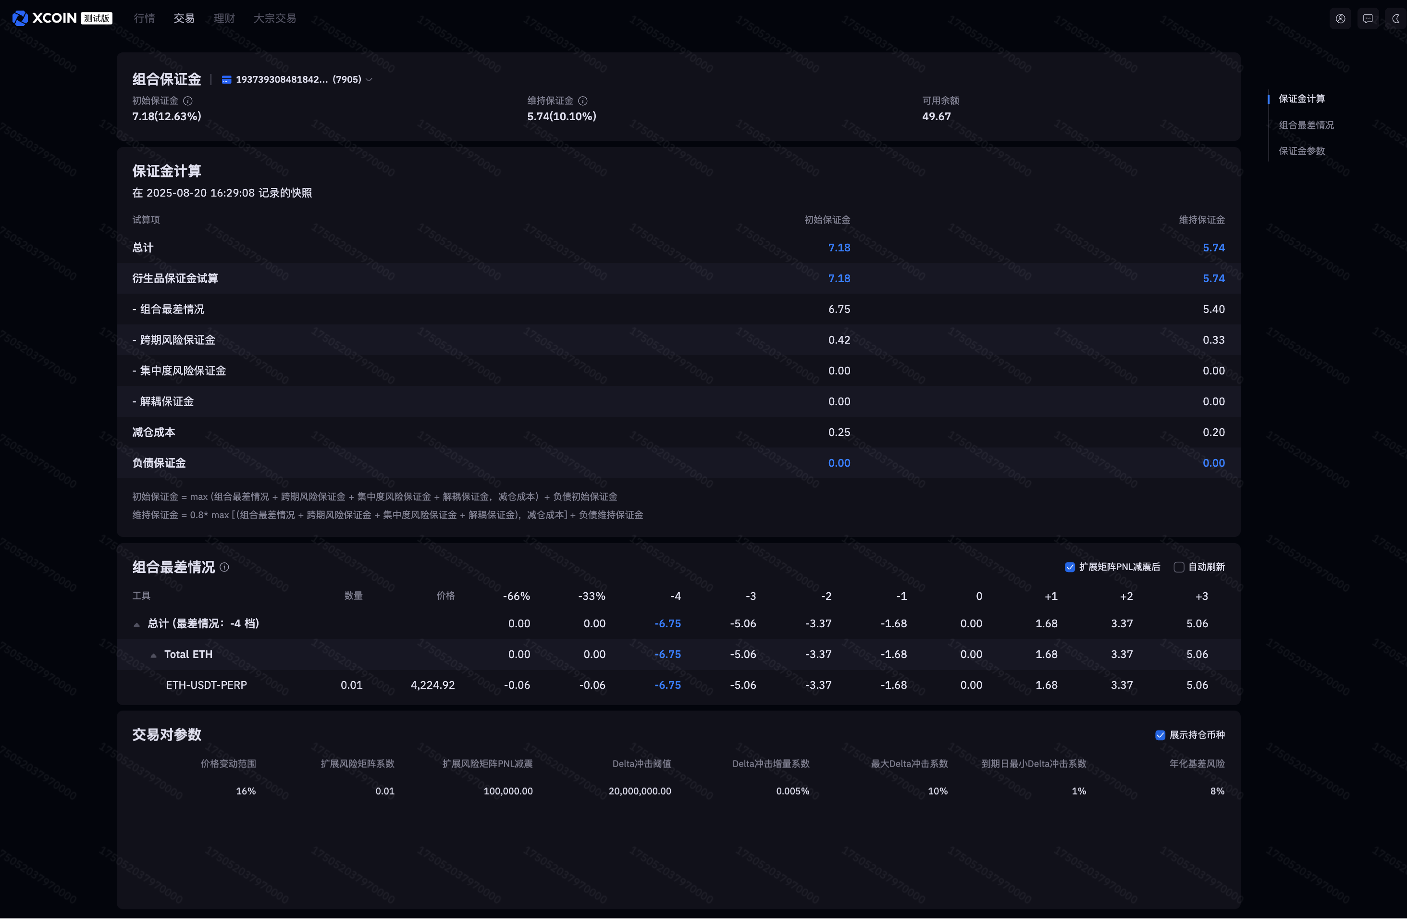Viewport: 1407px width, 919px height.
Task: Select the ETH-USDT-PERP row
Action: point(206,685)
